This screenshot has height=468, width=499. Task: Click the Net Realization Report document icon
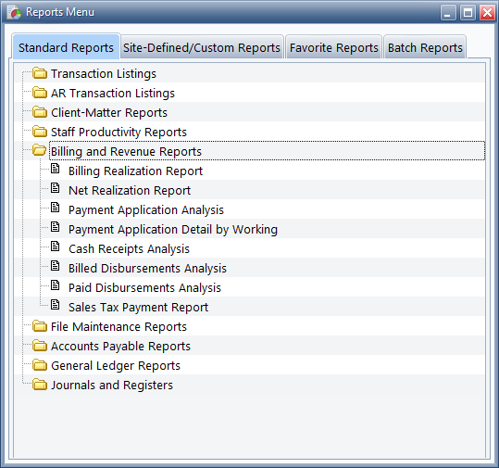(x=56, y=187)
